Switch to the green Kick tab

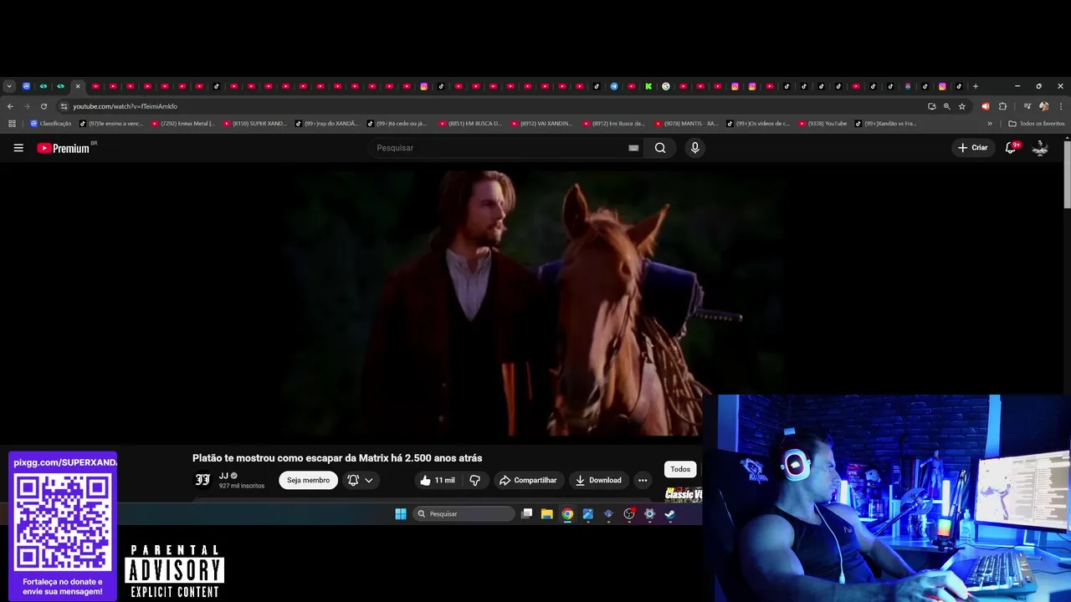[x=648, y=86]
